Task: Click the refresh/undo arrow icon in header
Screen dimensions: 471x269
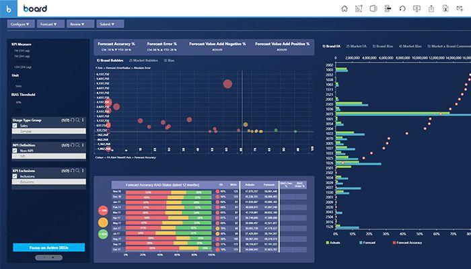Action: click(x=402, y=9)
